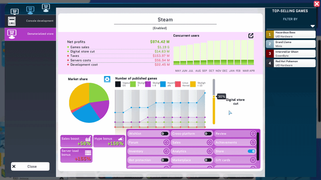This screenshot has width=321, height=180.
Task: Toggle the Marketplace switch
Action: pos(208,160)
